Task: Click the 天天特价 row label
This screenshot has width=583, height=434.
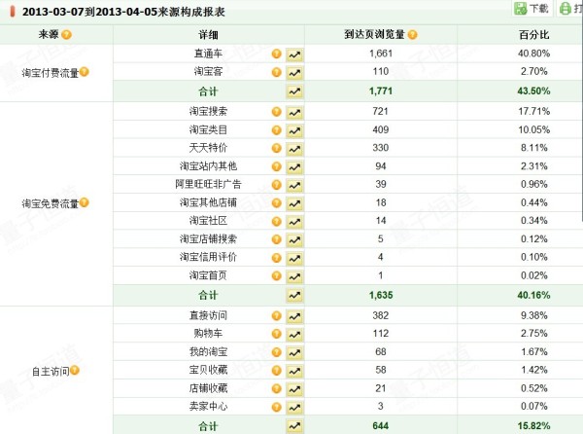Action: click(x=208, y=148)
